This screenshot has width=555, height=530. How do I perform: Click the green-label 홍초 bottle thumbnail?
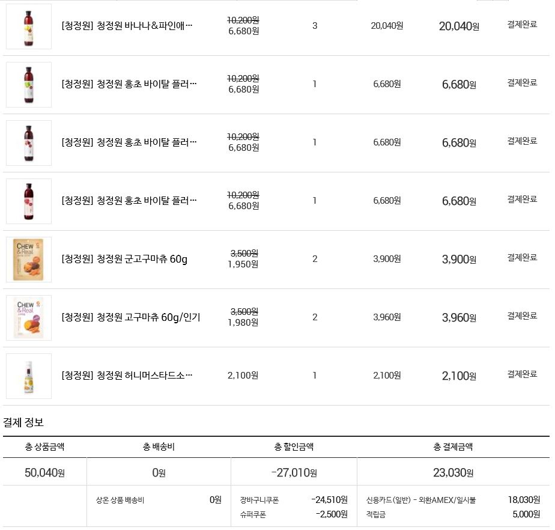[x=29, y=85]
